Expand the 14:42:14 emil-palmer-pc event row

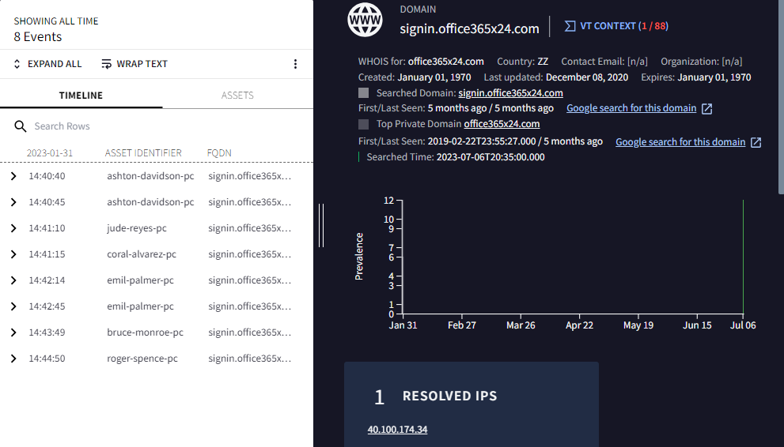tap(13, 280)
